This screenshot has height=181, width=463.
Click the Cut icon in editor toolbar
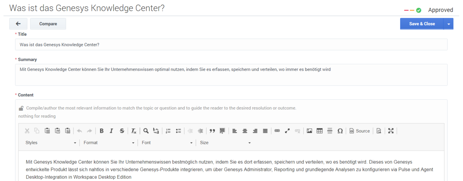pos(27,131)
